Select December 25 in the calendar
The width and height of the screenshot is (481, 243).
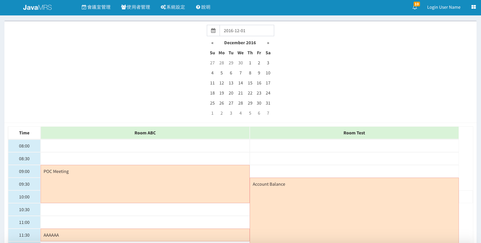[213, 103]
